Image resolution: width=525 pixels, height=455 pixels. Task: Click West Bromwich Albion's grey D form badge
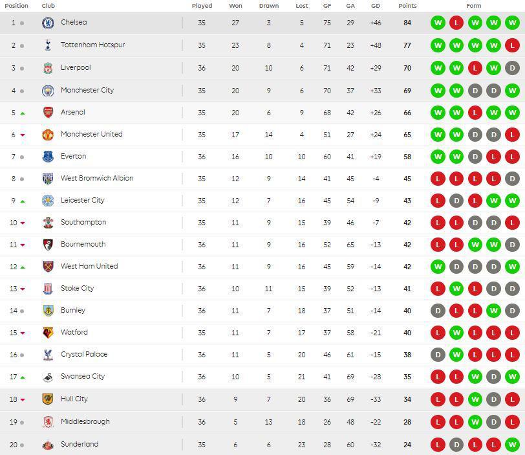tap(512, 179)
